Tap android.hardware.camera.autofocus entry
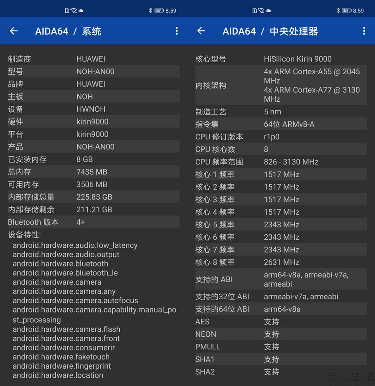Screen dimensions: 375x386 pyautogui.click(x=75, y=300)
